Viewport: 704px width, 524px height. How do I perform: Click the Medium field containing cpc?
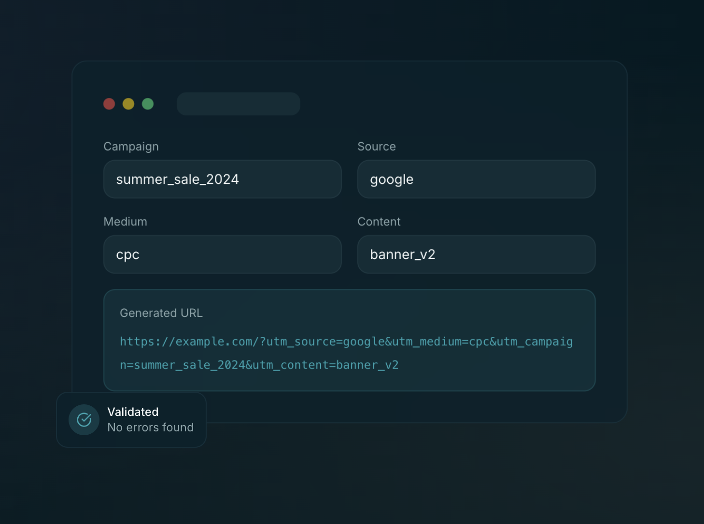coord(223,254)
